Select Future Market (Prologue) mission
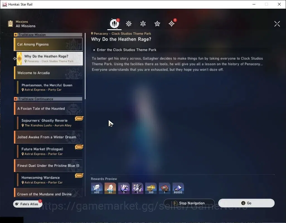Screen dimensions: 286x223 [50, 151]
